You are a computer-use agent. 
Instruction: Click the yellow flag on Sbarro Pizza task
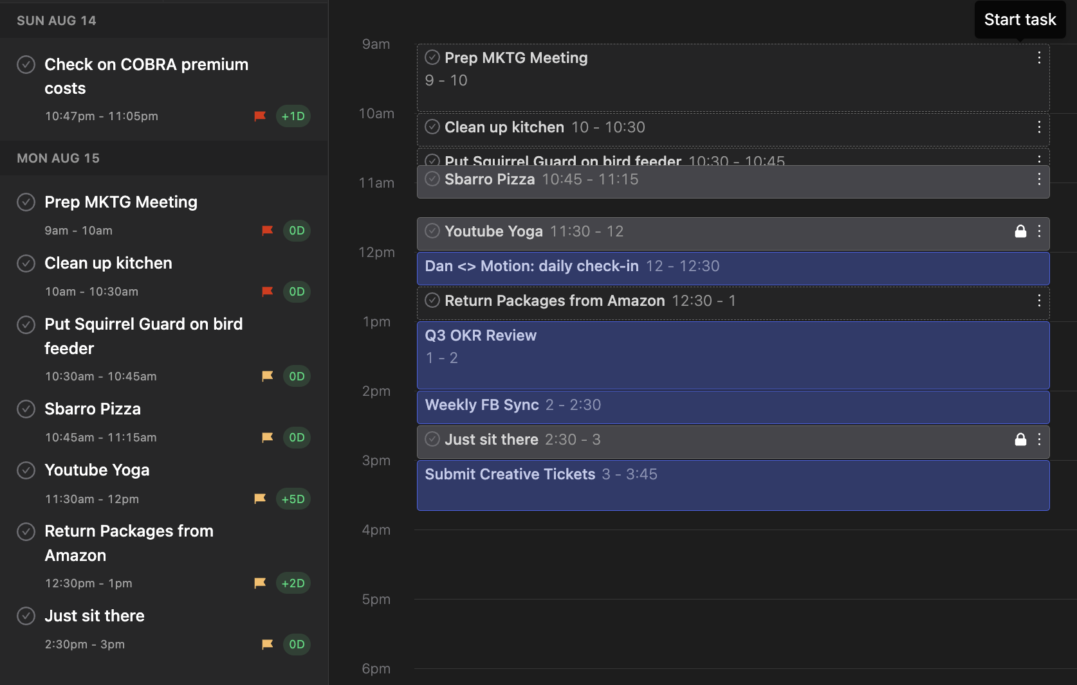point(268,438)
